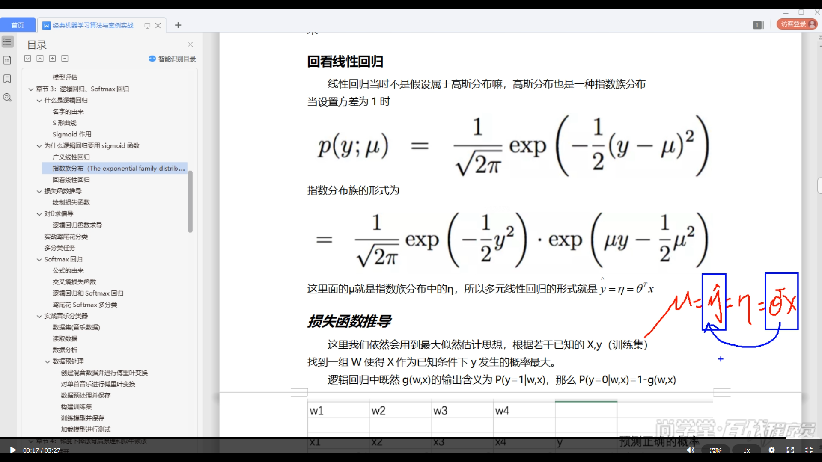Go to 模型评估 in outline
The height and width of the screenshot is (462, 822).
[65, 77]
